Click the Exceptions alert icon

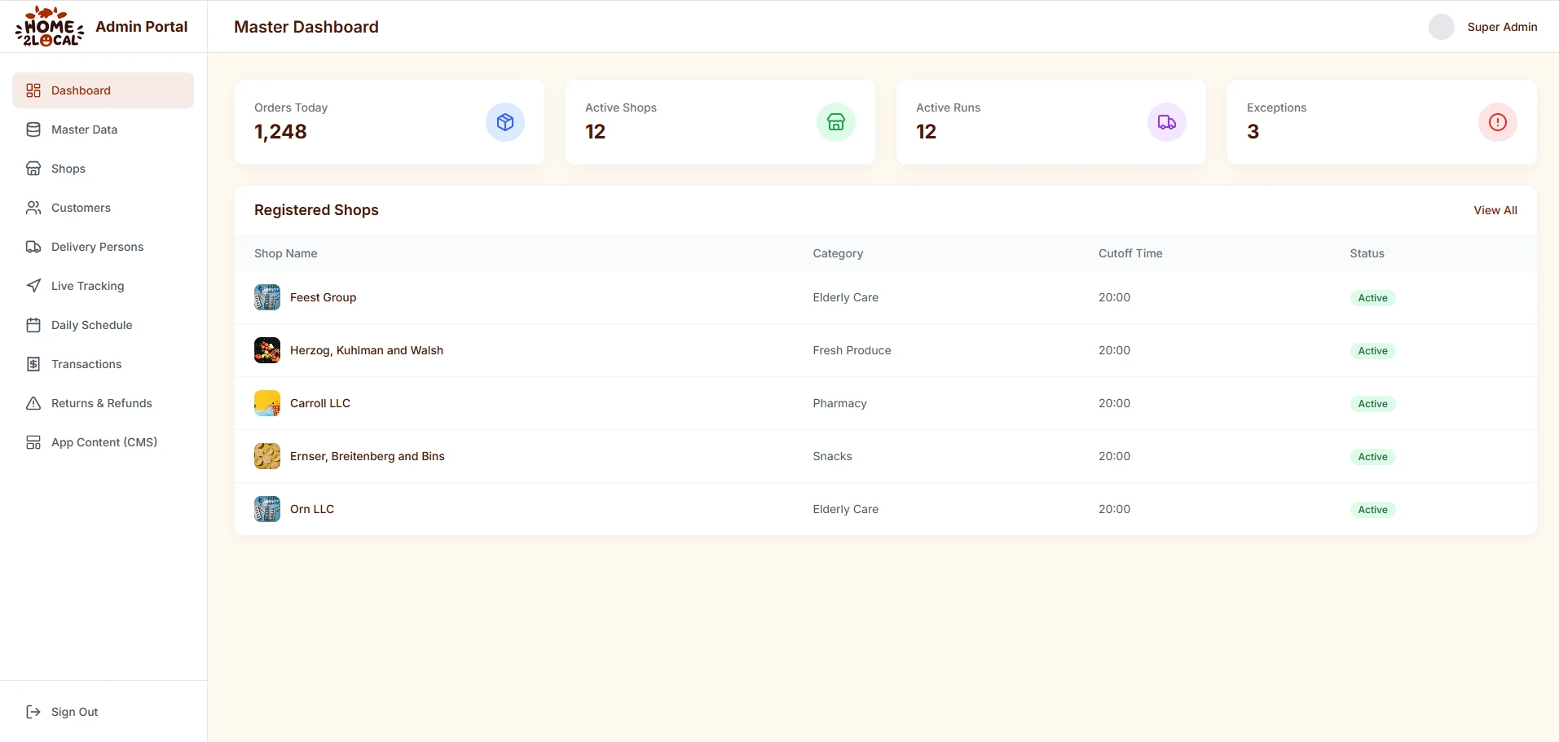(x=1498, y=122)
